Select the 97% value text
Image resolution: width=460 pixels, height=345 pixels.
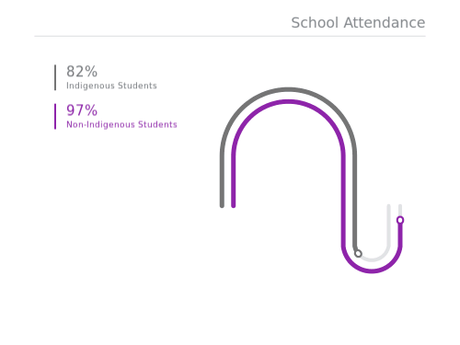point(82,110)
